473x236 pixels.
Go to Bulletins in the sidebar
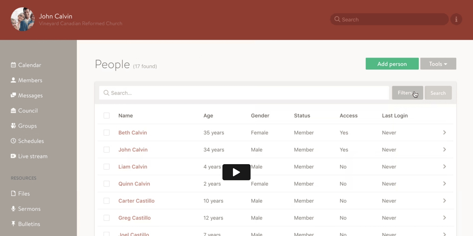[x=29, y=224]
